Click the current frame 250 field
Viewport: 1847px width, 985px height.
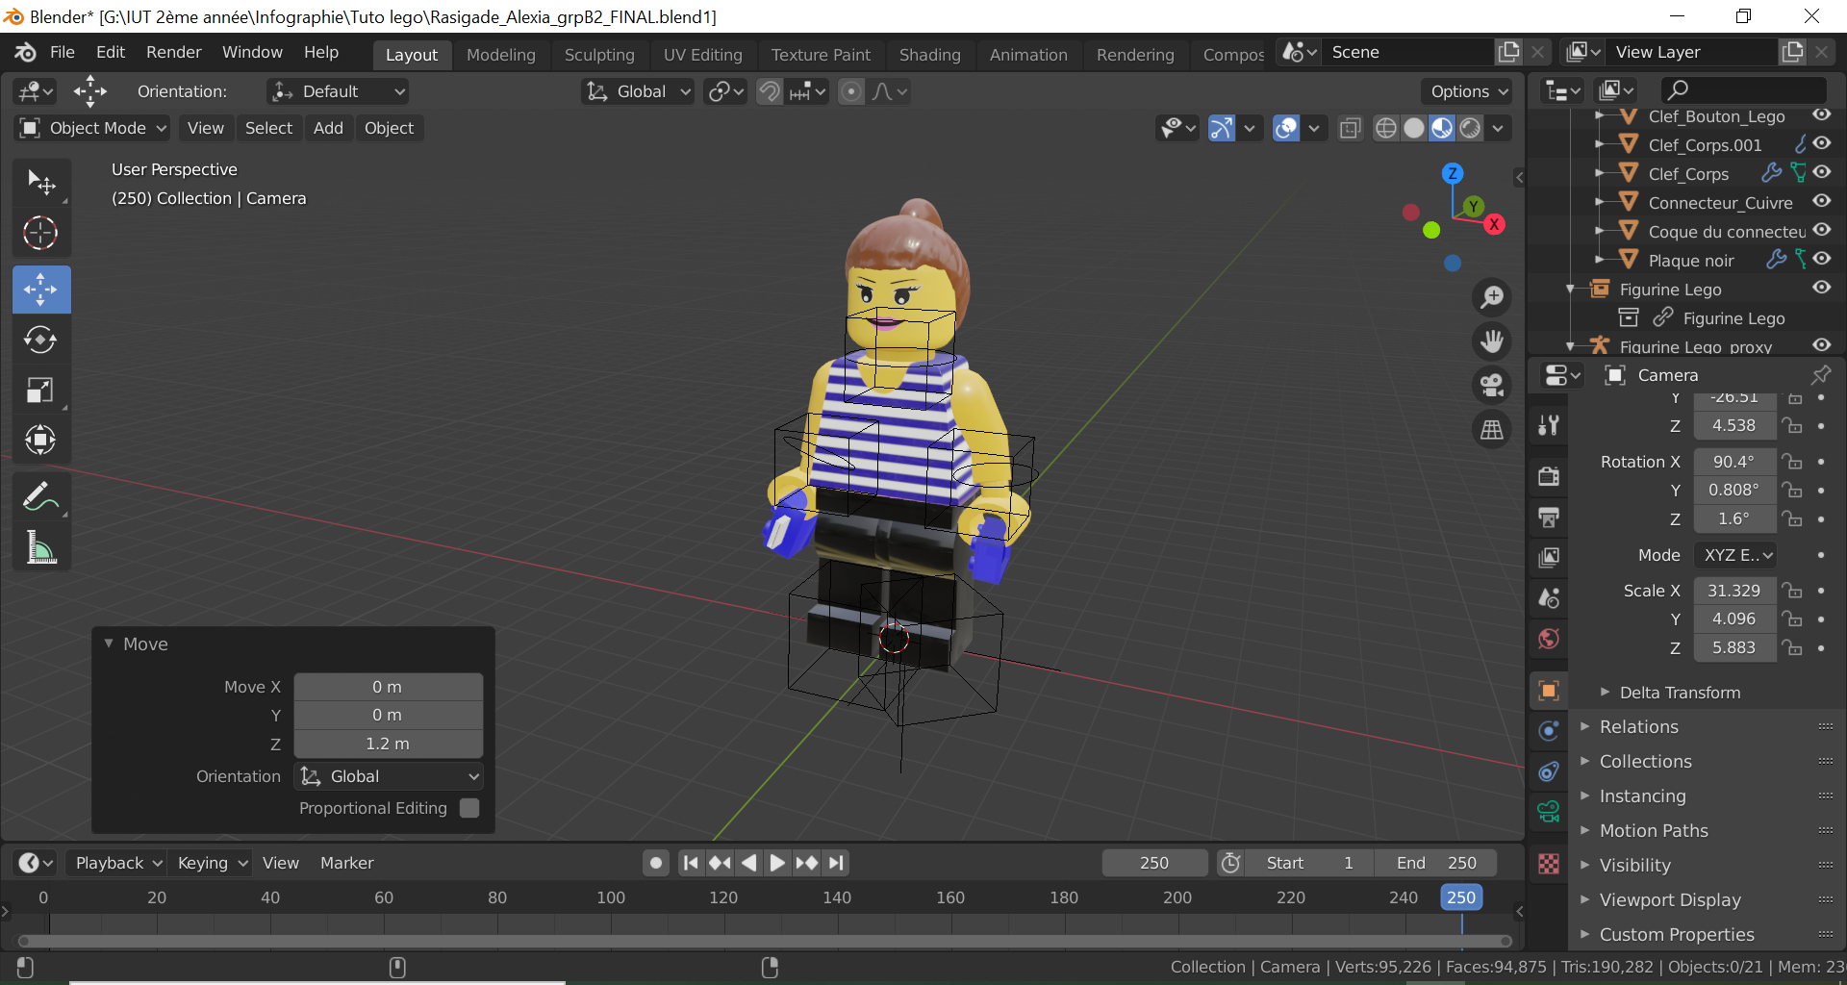(x=1154, y=863)
